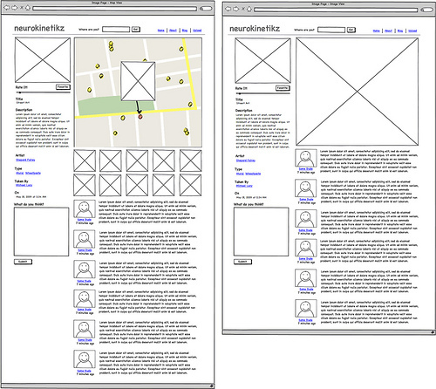Click the Mural type link in Map View
436x389 pixels.
pos(19,174)
